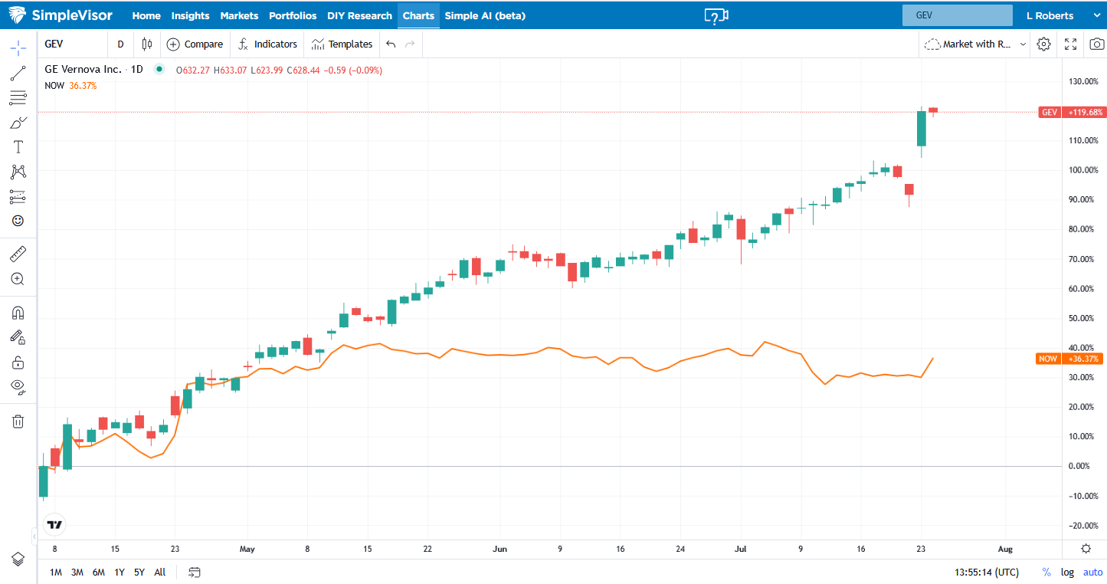The width and height of the screenshot is (1107, 584).
Task: Redo the chart action
Action: pyautogui.click(x=410, y=44)
